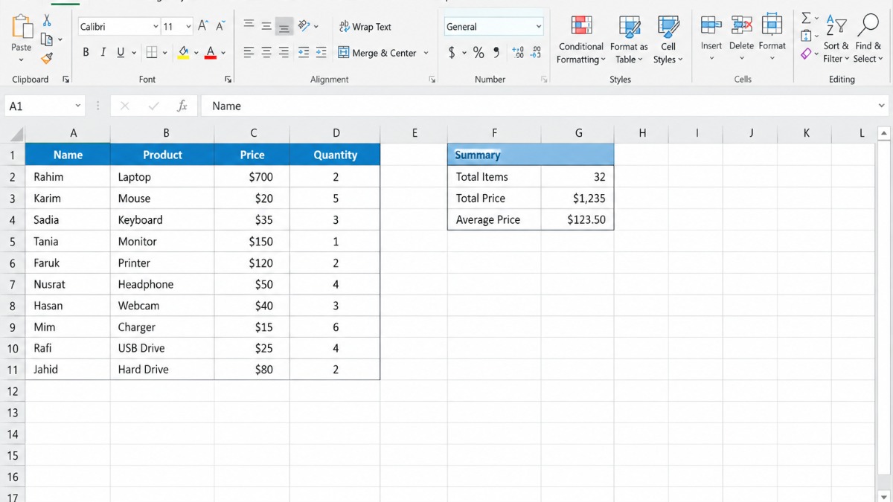The image size is (893, 502).
Task: Expand the formula bar chevron
Action: click(x=882, y=106)
